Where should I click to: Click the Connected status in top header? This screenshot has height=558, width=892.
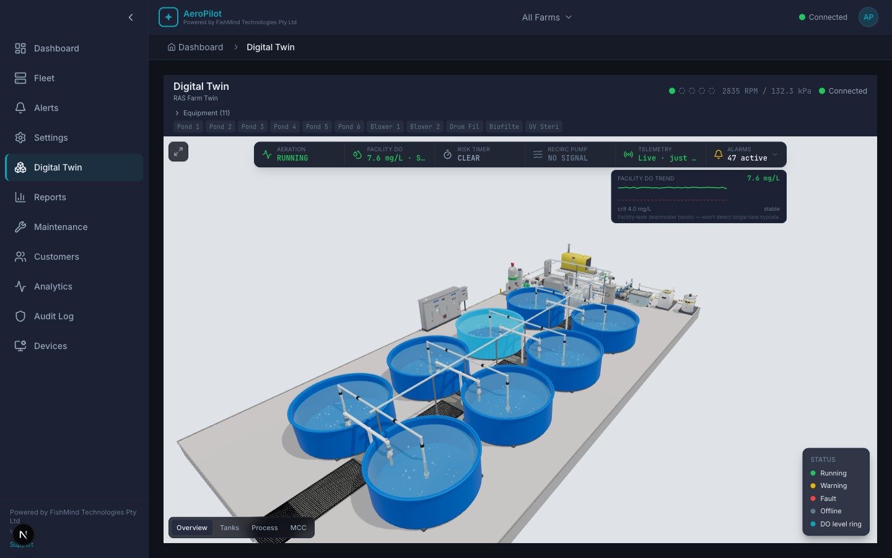(x=823, y=17)
